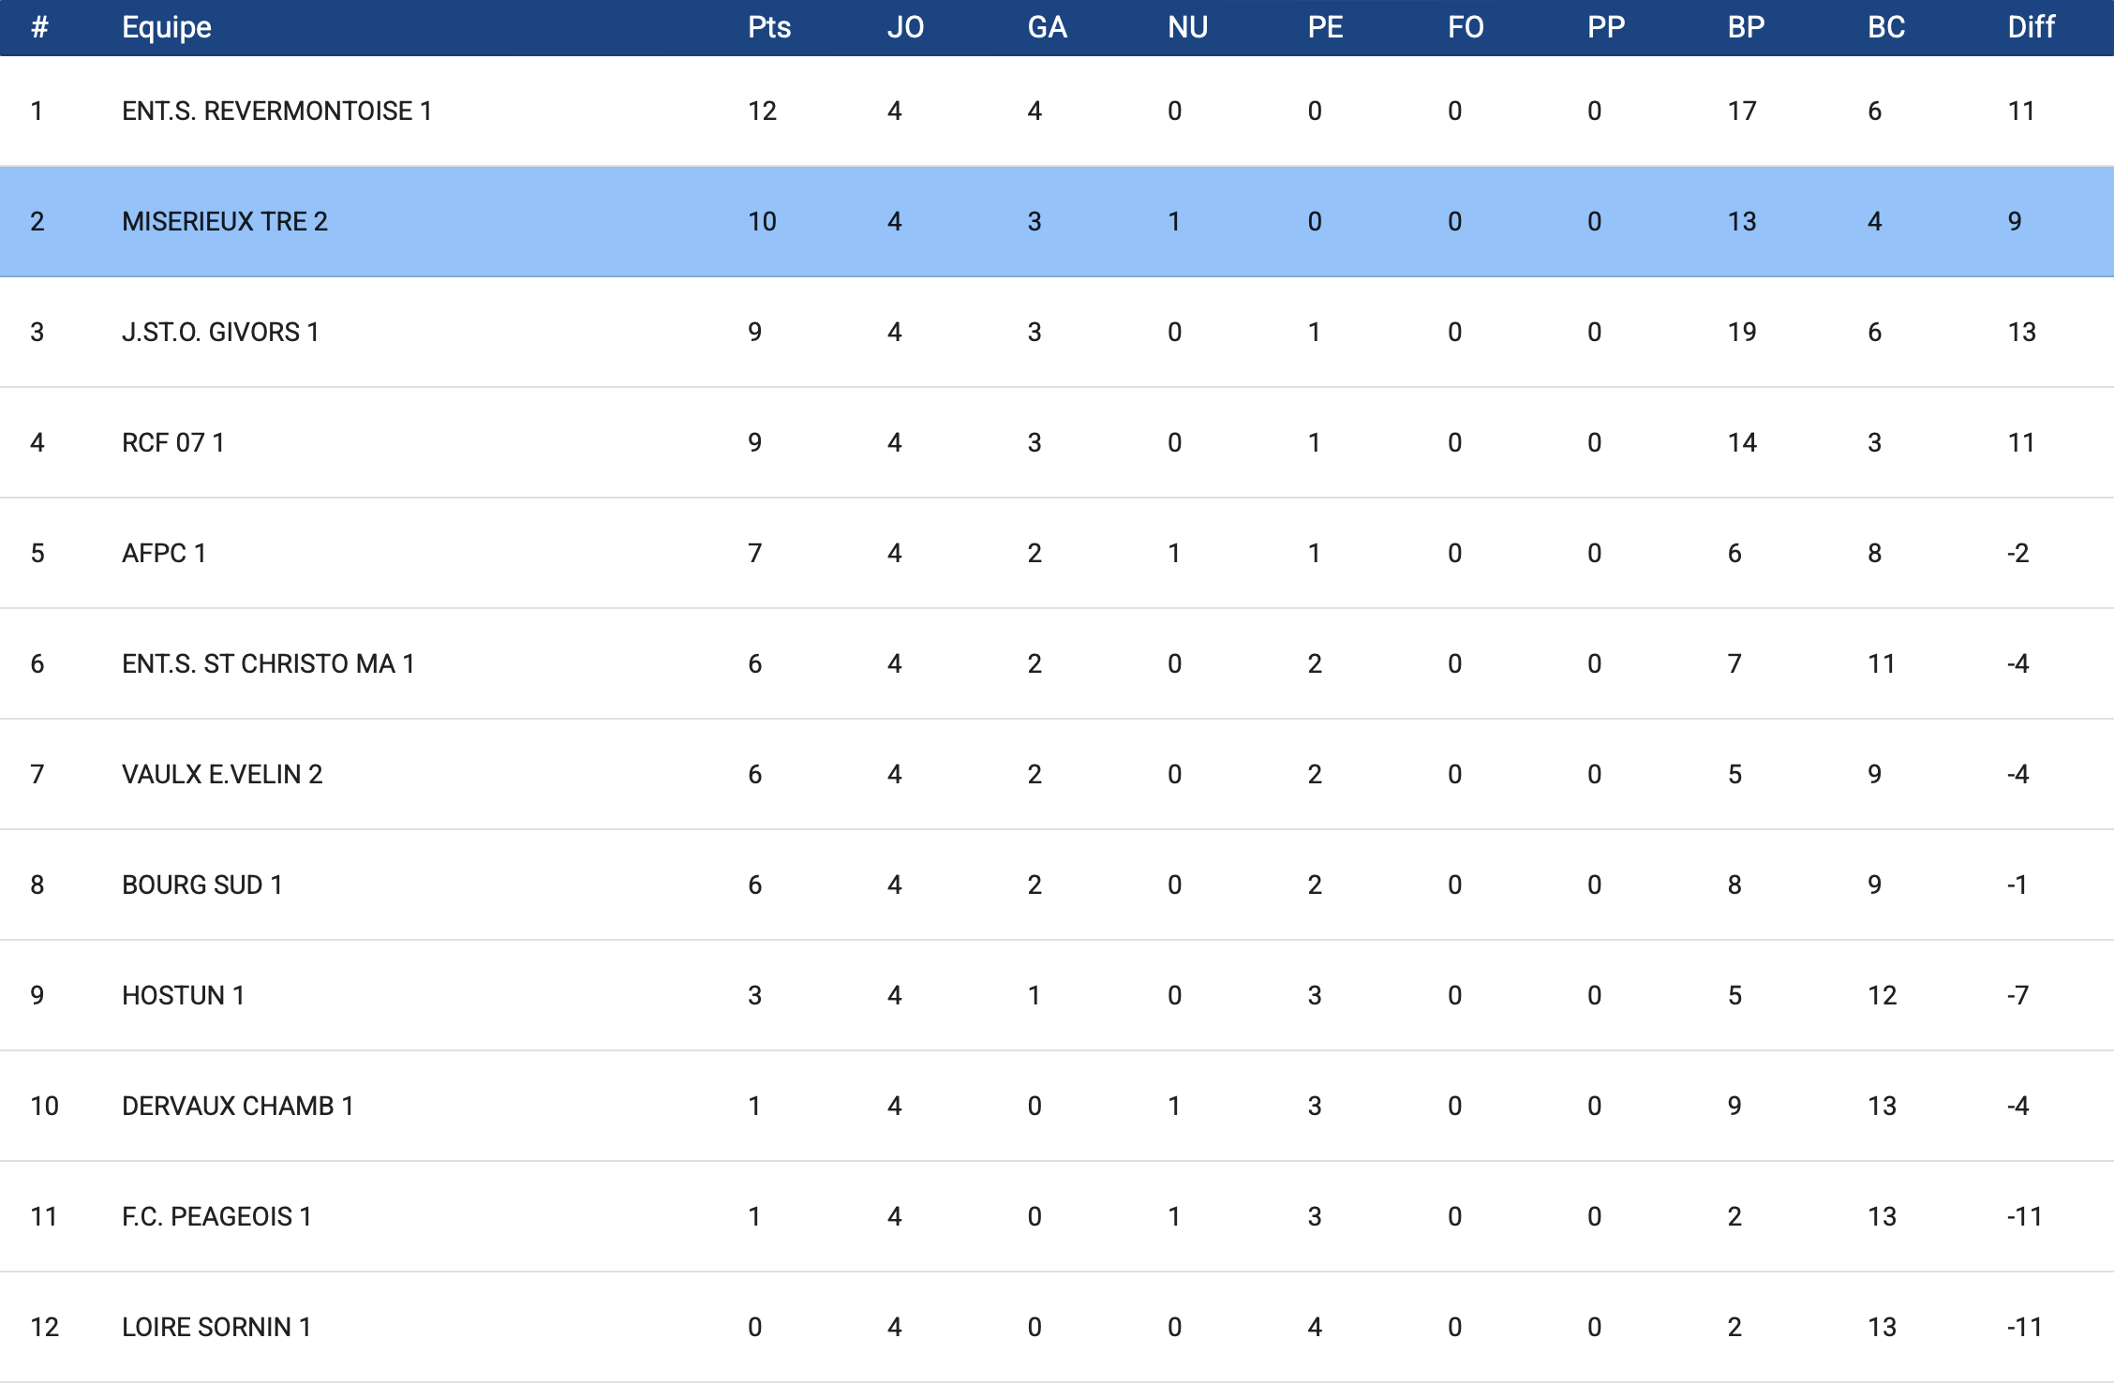Click on DERVAUX CHAMB 1

238,1107
